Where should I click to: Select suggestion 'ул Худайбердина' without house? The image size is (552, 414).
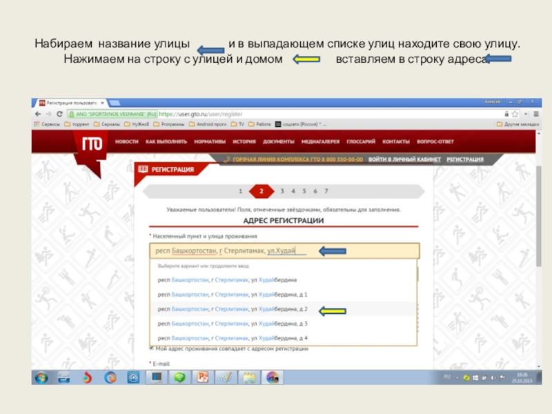(x=284, y=280)
